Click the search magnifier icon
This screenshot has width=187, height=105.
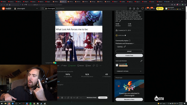pos(43,8)
